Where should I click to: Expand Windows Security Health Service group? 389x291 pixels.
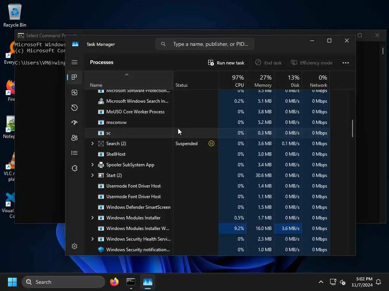93,239
